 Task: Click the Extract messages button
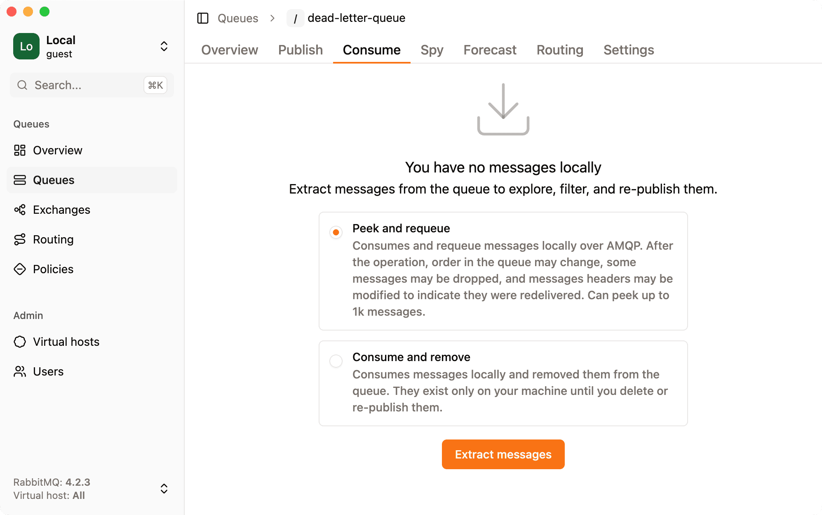coord(503,454)
